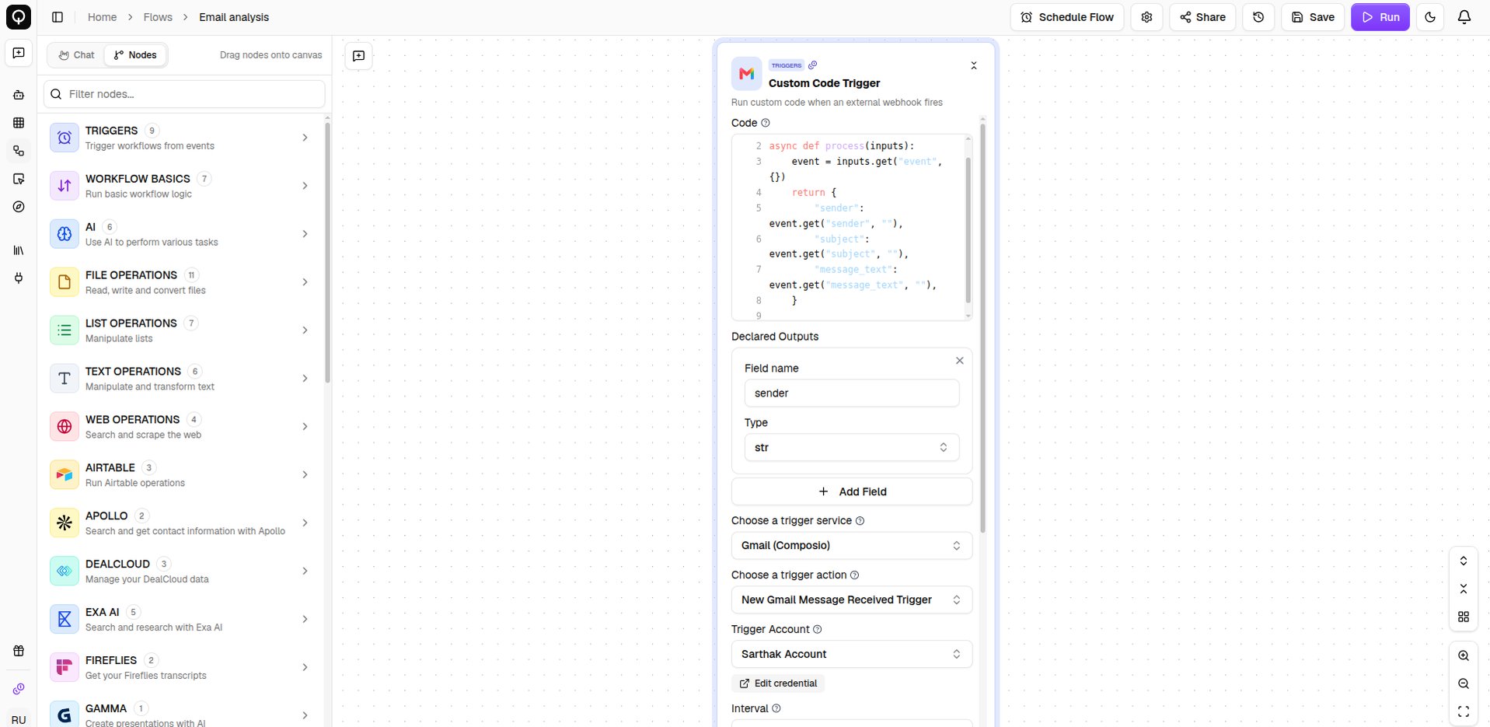Expand the WORKFLOW BASICS category

305,186
